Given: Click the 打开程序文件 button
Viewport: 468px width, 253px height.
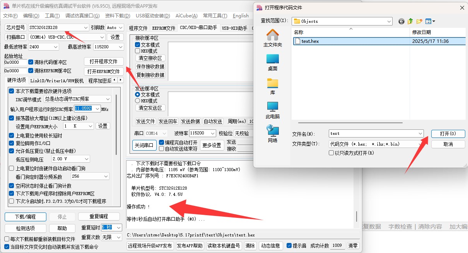Looking at the screenshot, I should 103,61.
